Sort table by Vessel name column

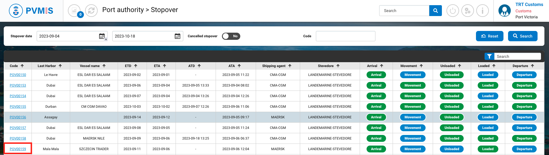tap(93, 66)
